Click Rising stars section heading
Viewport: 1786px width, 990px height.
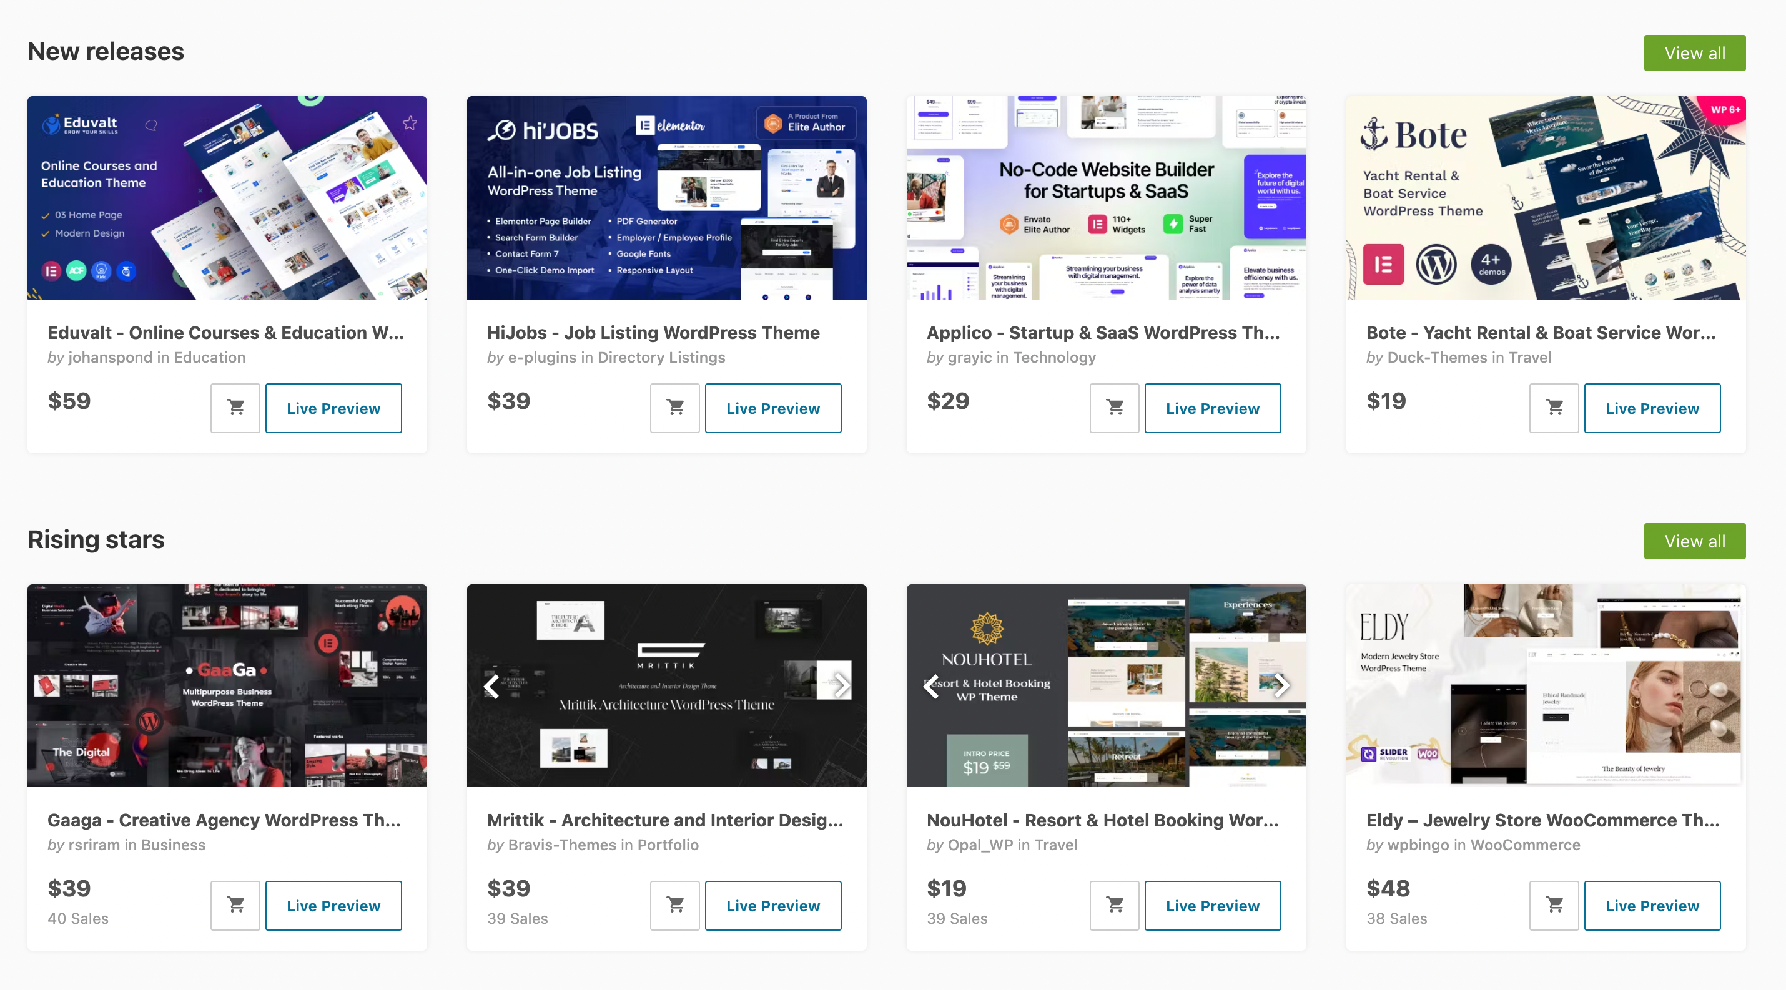[x=95, y=539]
